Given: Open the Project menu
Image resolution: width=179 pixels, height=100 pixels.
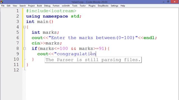Looking at the screenshot, I should coord(31,6).
